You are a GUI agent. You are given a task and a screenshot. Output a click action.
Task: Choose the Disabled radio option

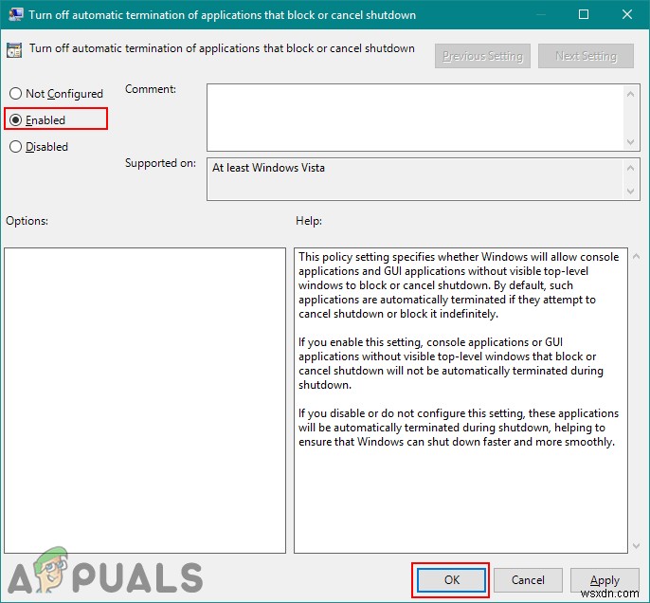coord(39,147)
